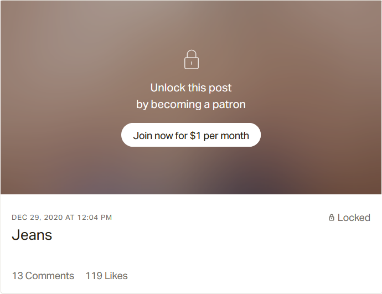Click the number 119 before Likes
The image size is (382, 294).
[94, 276]
